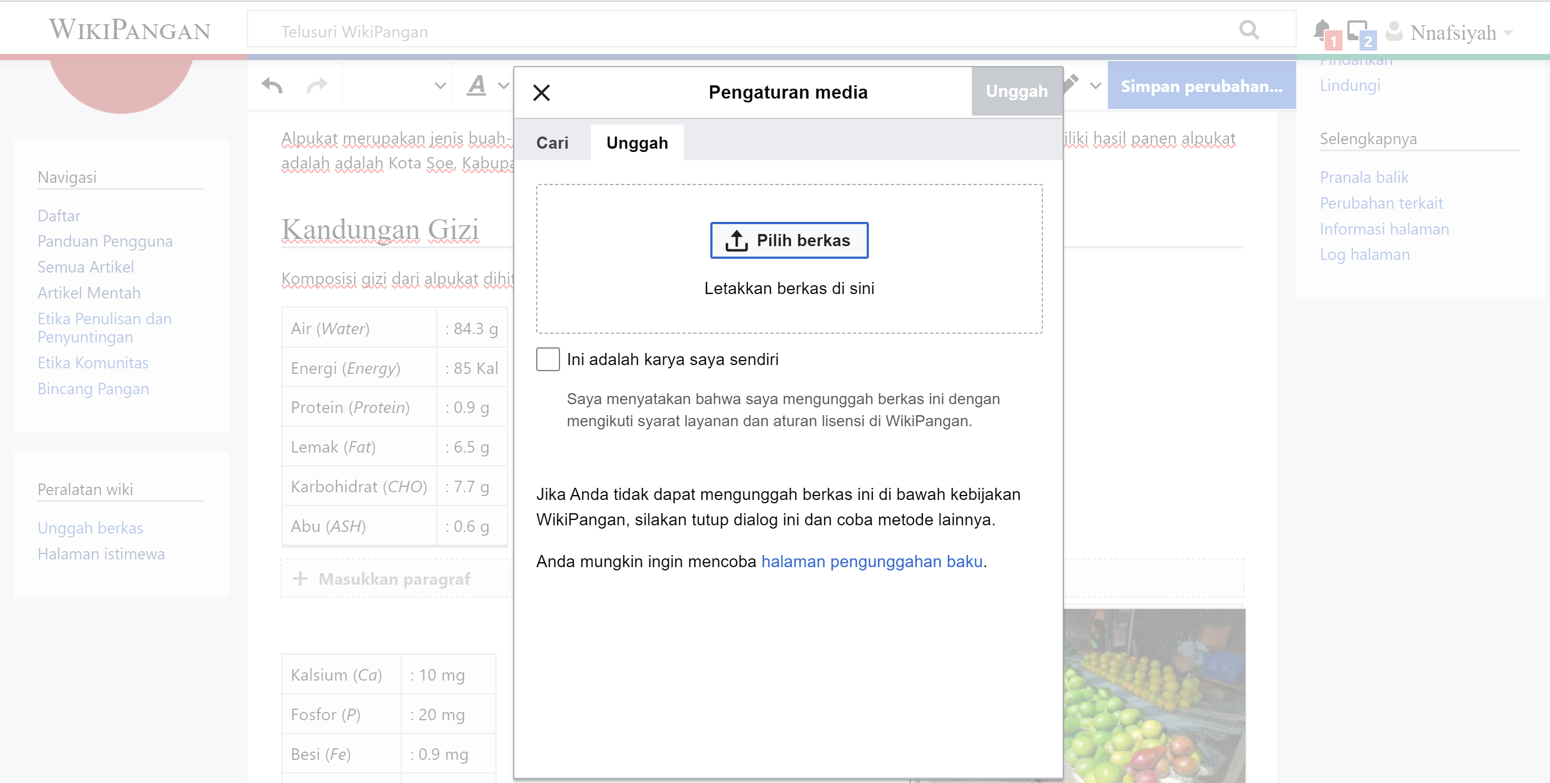1550x783 pixels.
Task: Click the search magnifier icon
Action: point(1249,30)
